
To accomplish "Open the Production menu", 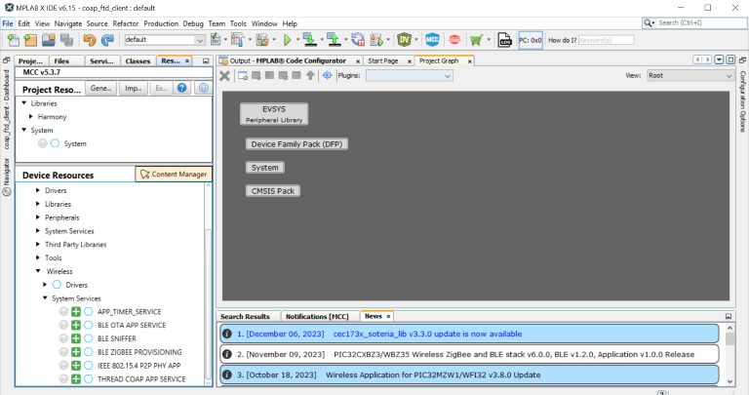I will click(161, 23).
